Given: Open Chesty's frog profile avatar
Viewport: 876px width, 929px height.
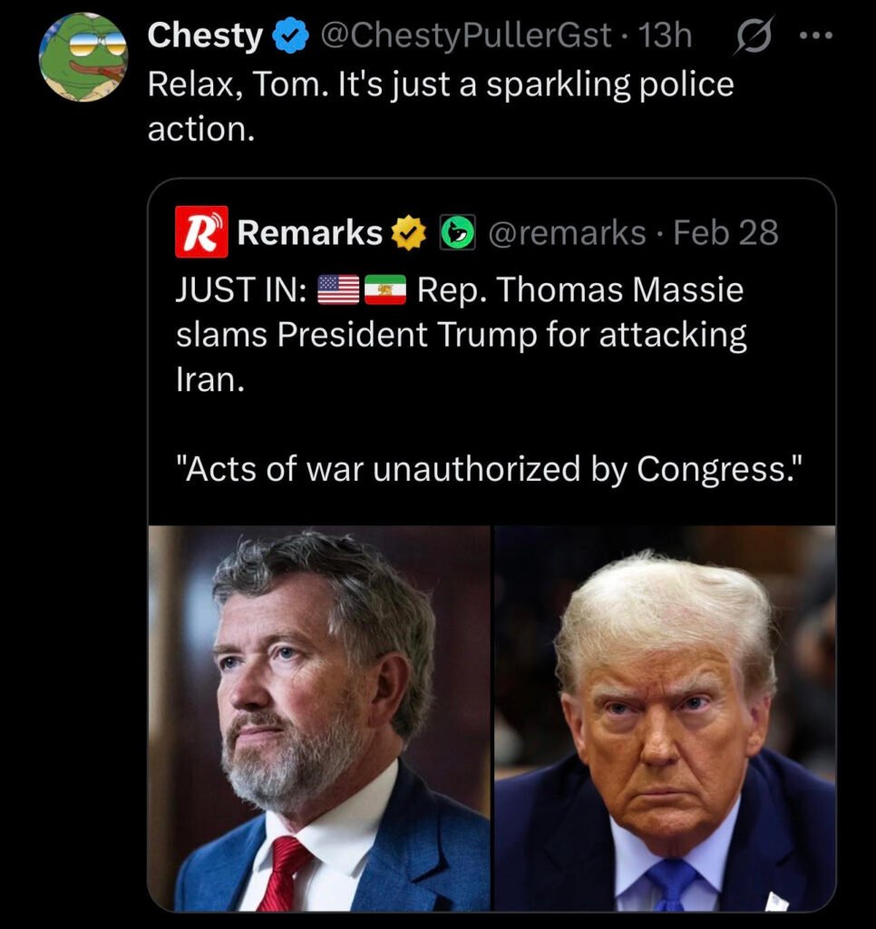Looking at the screenshot, I should pos(83,56).
